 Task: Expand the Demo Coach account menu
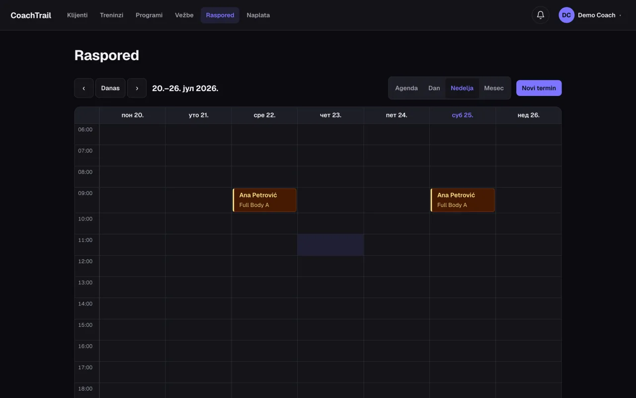[591, 15]
